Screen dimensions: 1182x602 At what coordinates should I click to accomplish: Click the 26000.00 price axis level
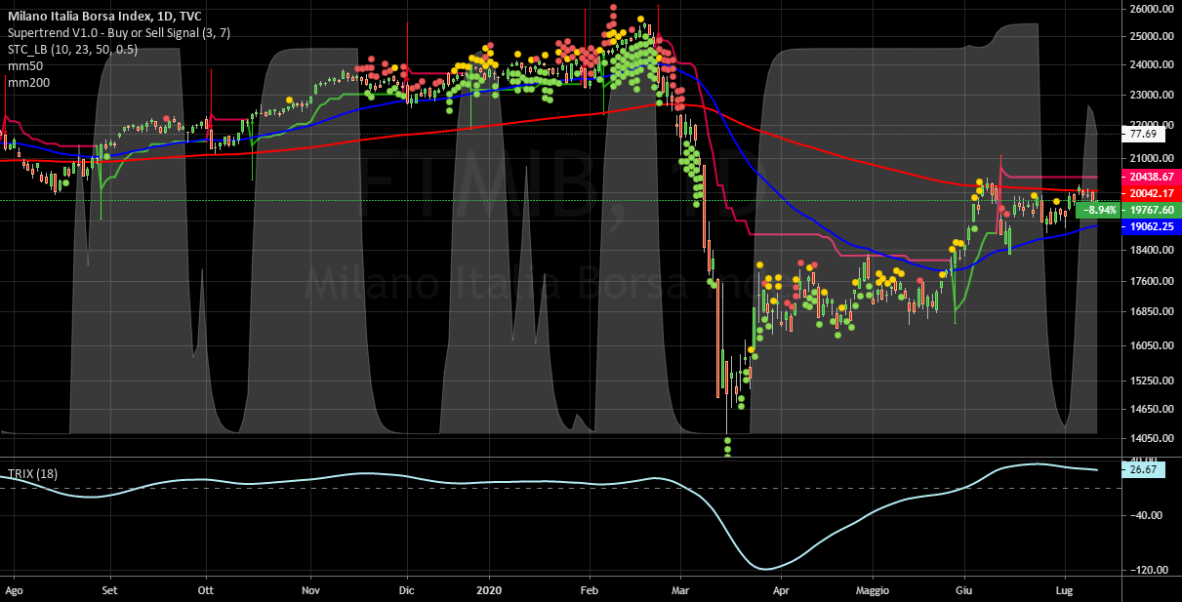(1150, 9)
